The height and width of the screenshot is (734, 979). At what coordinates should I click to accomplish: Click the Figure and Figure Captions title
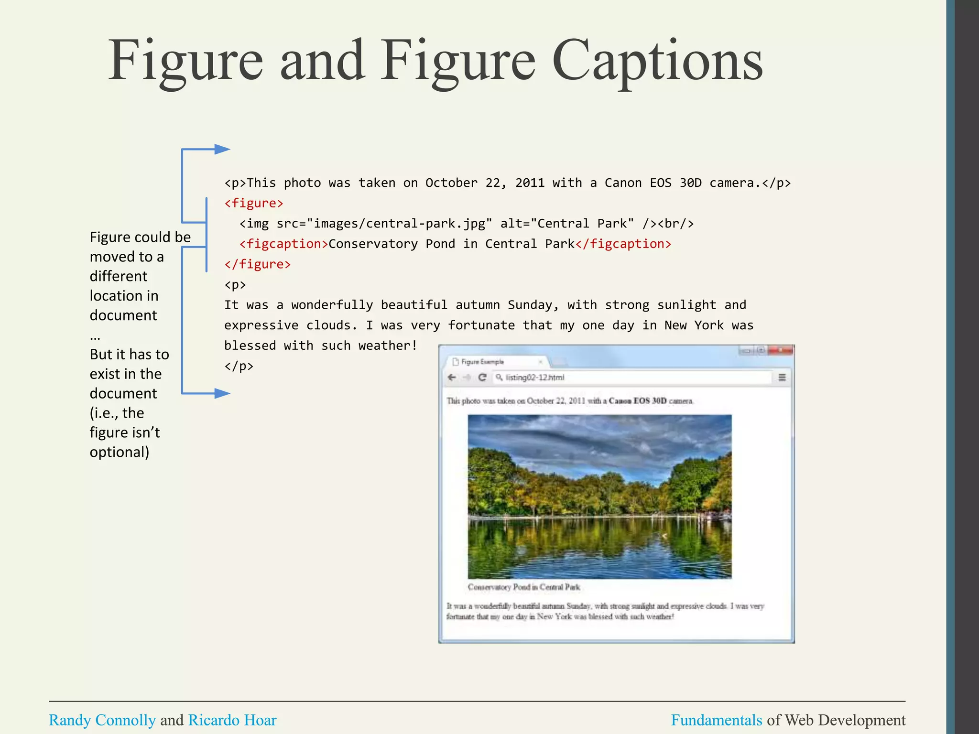click(435, 61)
